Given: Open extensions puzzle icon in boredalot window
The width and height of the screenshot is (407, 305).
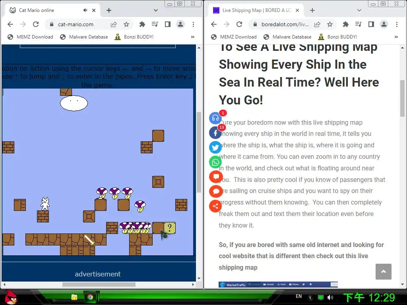Looking at the screenshot, I should [x=345, y=24].
